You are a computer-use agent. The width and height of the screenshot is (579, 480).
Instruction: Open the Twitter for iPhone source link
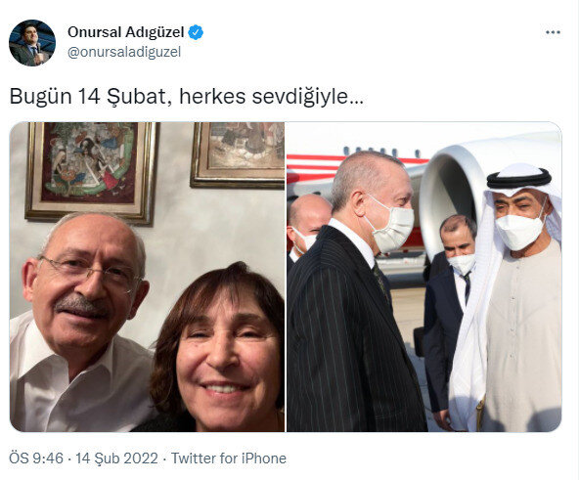(229, 458)
